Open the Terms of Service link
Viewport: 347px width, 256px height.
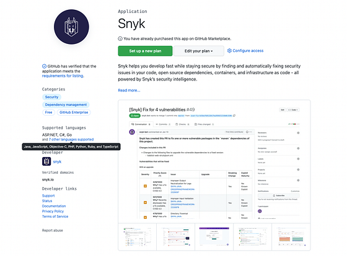click(55, 216)
